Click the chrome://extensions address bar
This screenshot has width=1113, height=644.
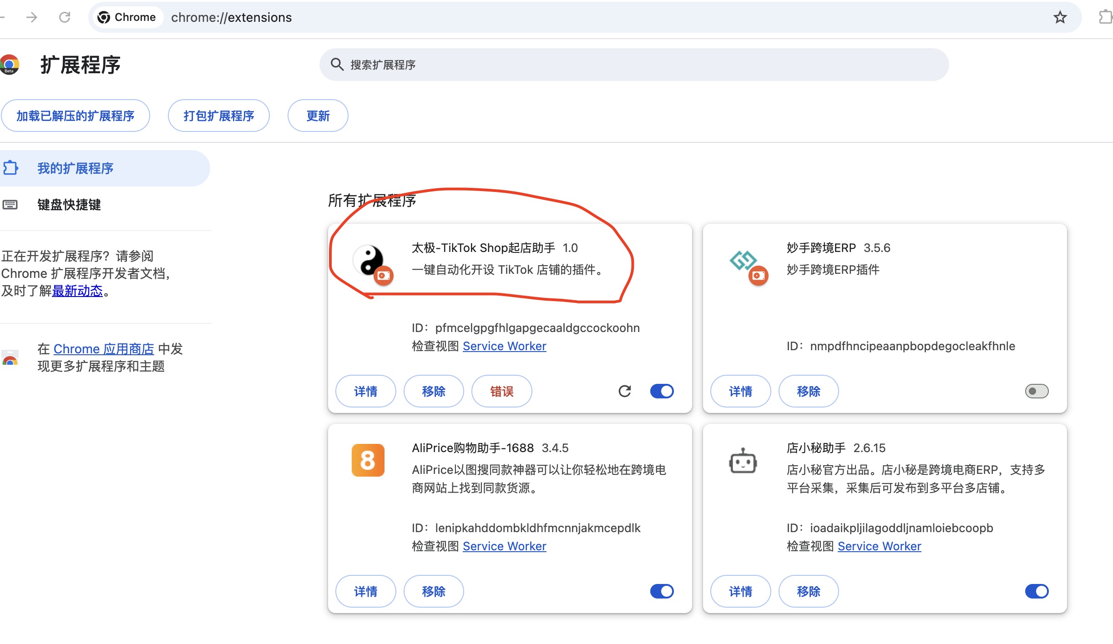[585, 17]
